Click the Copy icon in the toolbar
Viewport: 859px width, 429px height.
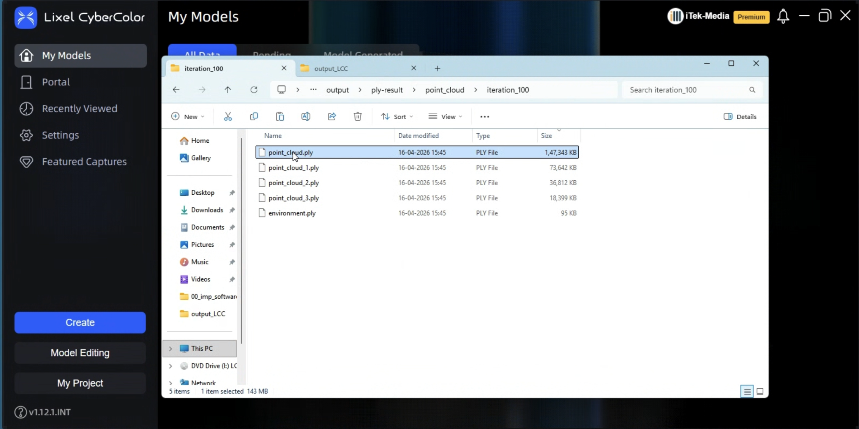pos(254,117)
